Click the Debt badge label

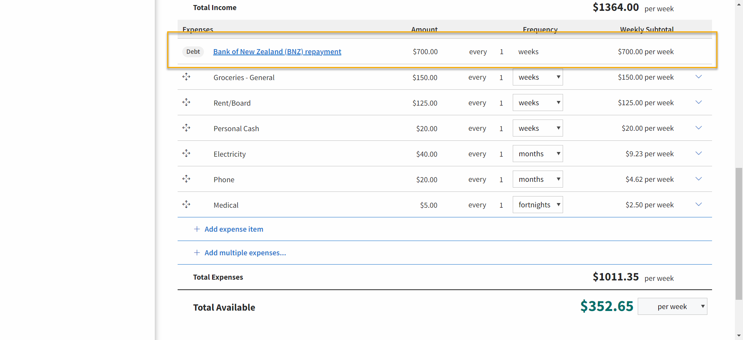(193, 51)
